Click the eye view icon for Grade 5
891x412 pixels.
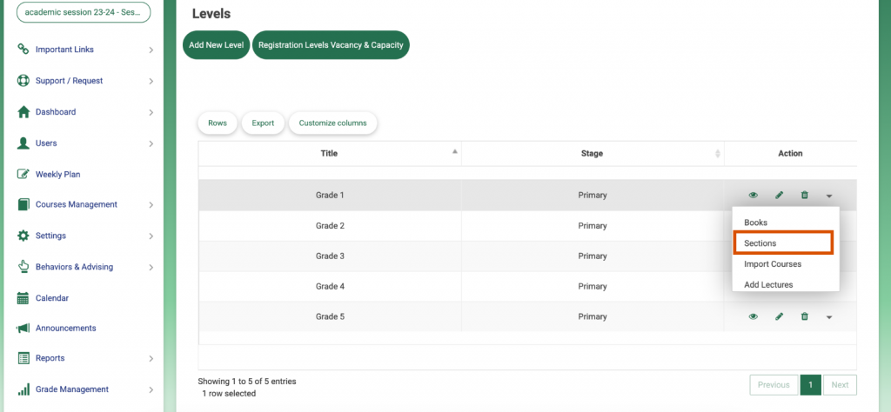point(753,316)
